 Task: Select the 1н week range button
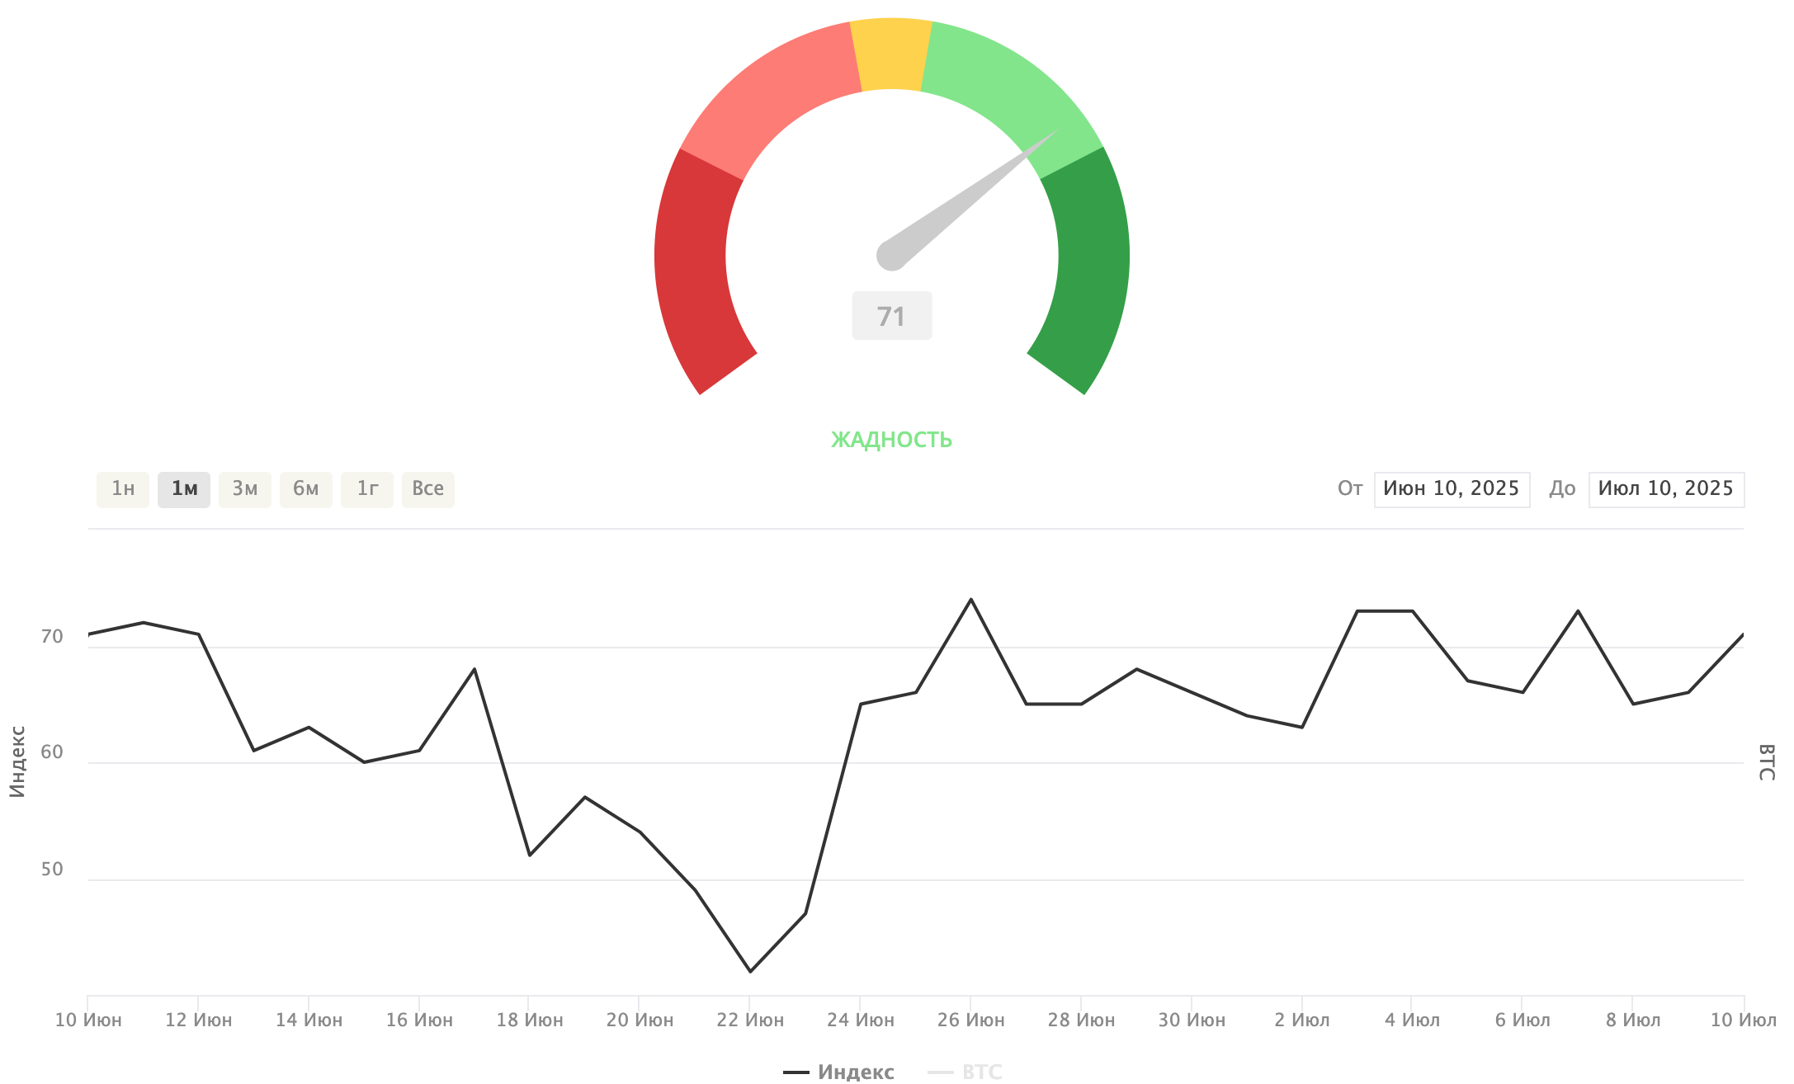(123, 489)
